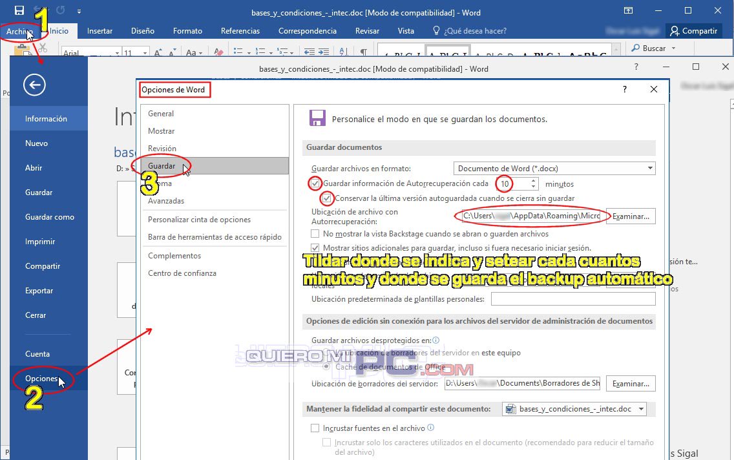
Task: Open Ribbon Display Options icon
Action: coord(628,10)
